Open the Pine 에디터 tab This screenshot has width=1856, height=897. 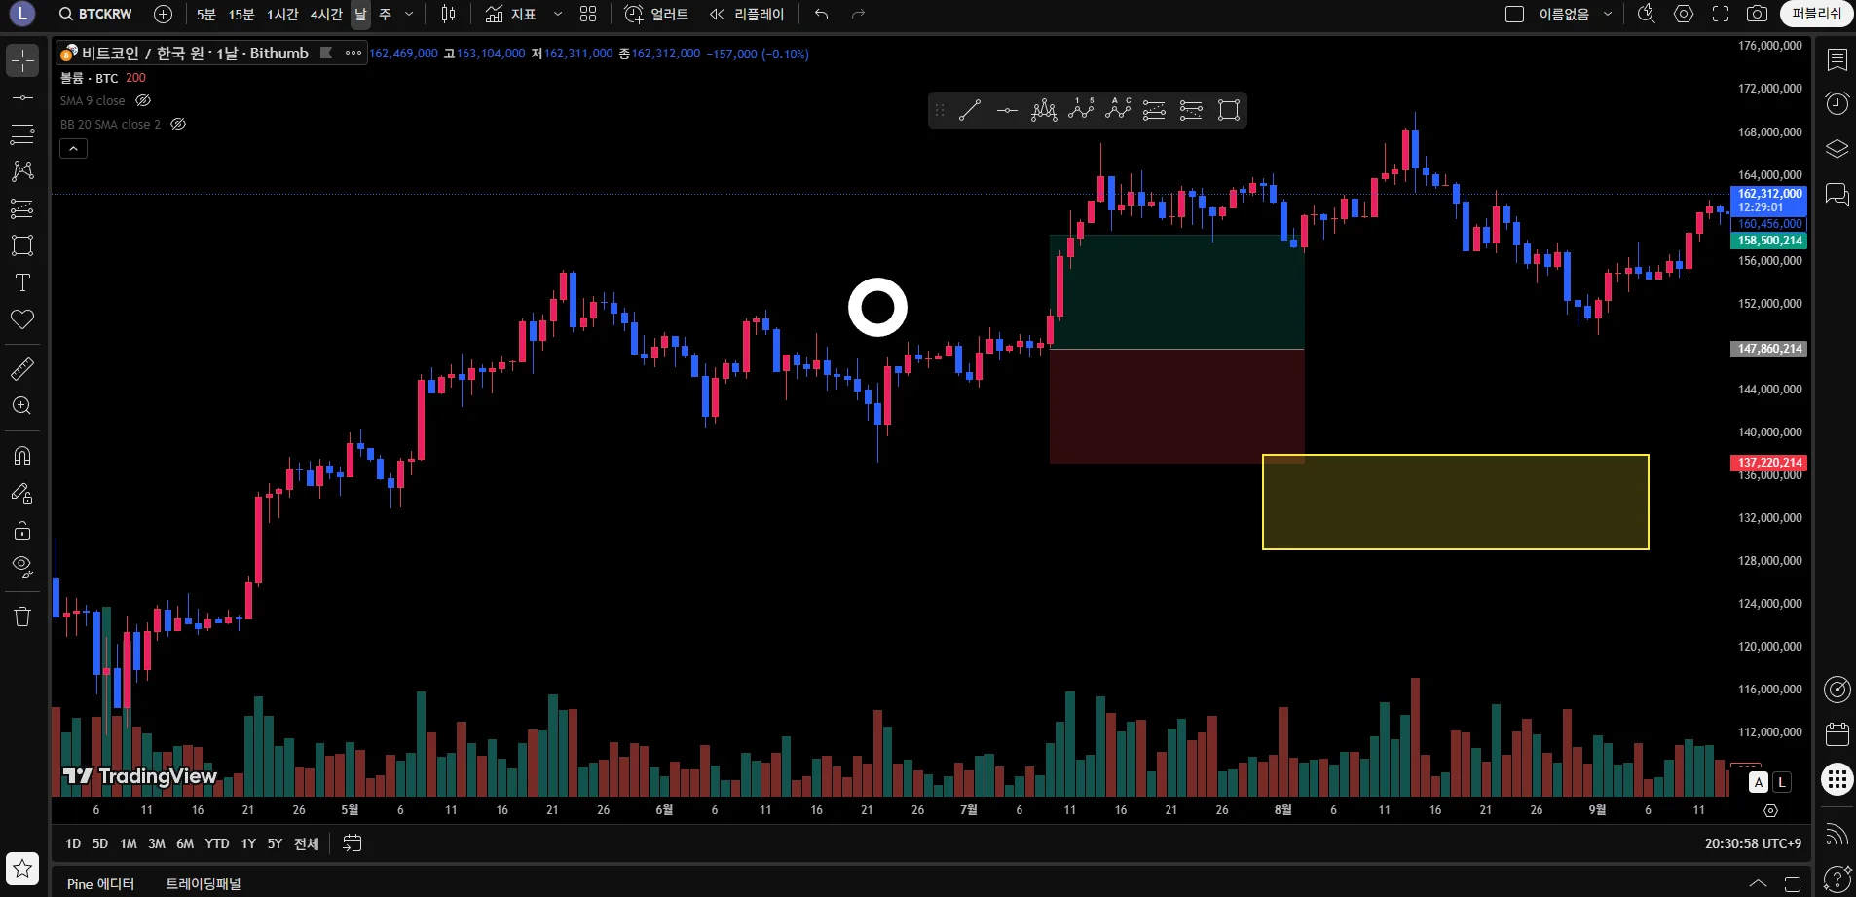100,883
